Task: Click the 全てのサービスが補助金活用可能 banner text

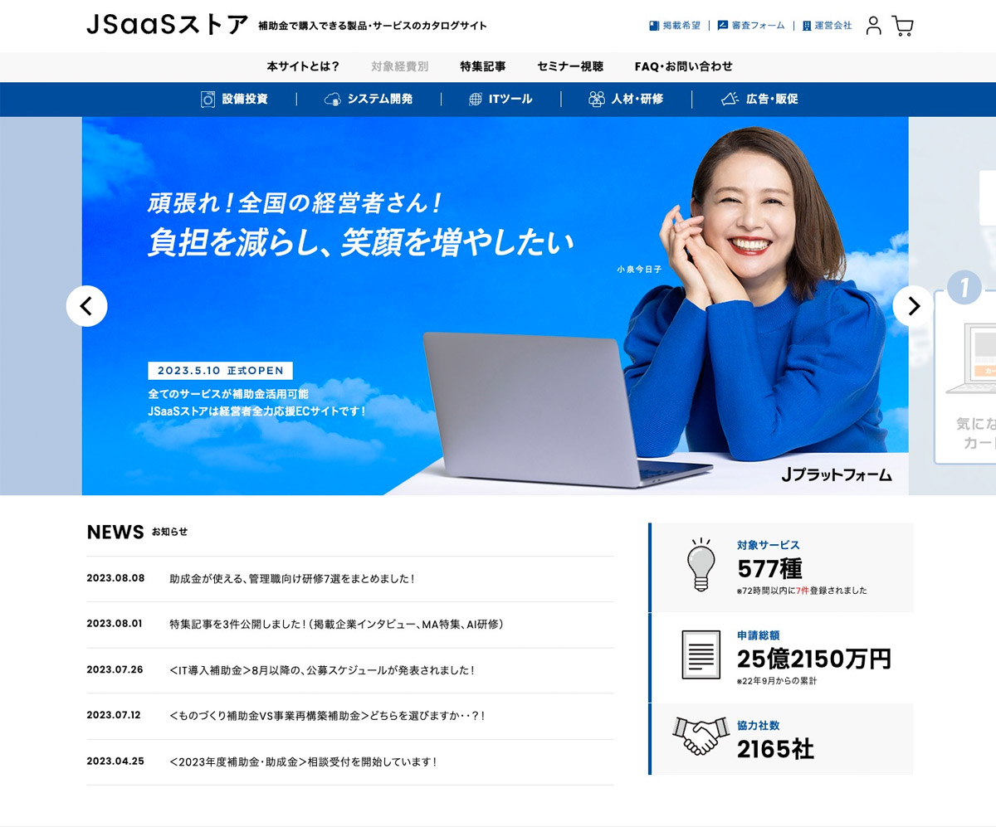Action: (x=227, y=395)
